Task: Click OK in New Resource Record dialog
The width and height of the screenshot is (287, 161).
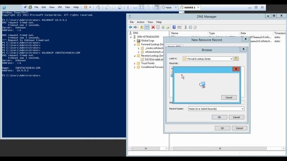Action: coord(222,128)
